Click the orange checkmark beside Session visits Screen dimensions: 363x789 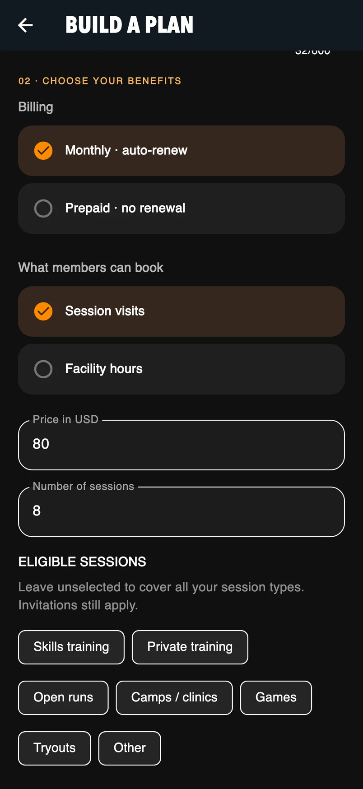pos(43,311)
